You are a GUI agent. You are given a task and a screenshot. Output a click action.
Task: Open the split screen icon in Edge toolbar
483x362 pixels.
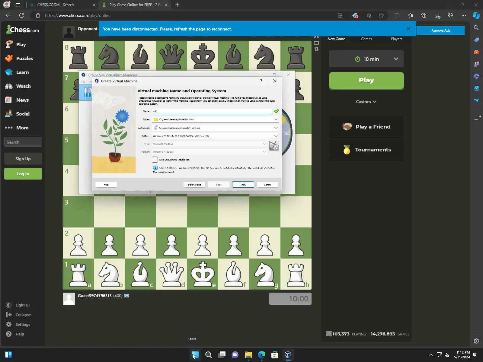tap(397, 15)
